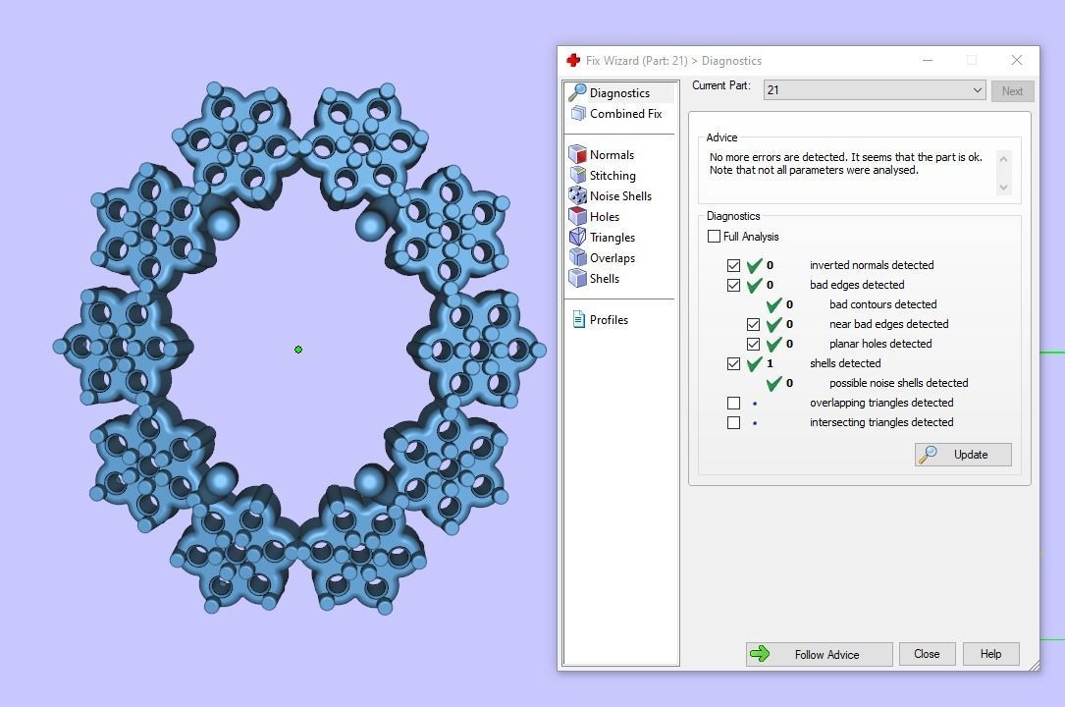The height and width of the screenshot is (707, 1065).
Task: Uncheck planar holes detected checkbox
Action: pyautogui.click(x=753, y=345)
